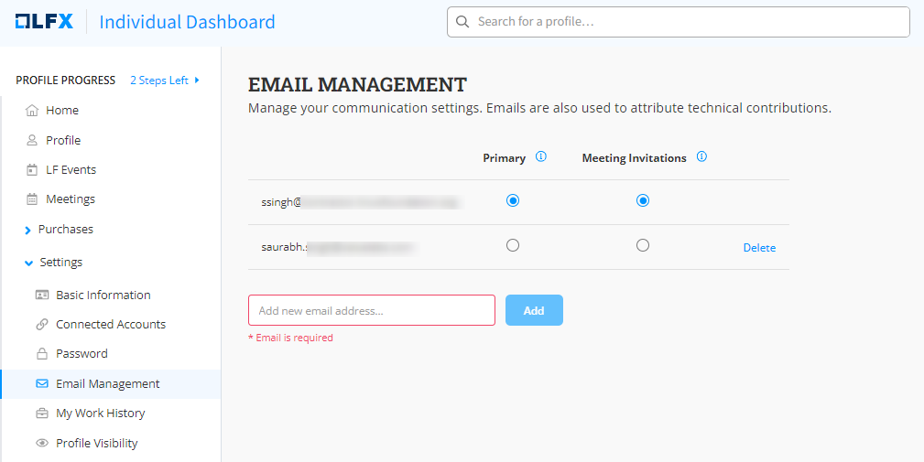
Task: Select Meeting Invitations radio for saurabh email
Action: [643, 245]
